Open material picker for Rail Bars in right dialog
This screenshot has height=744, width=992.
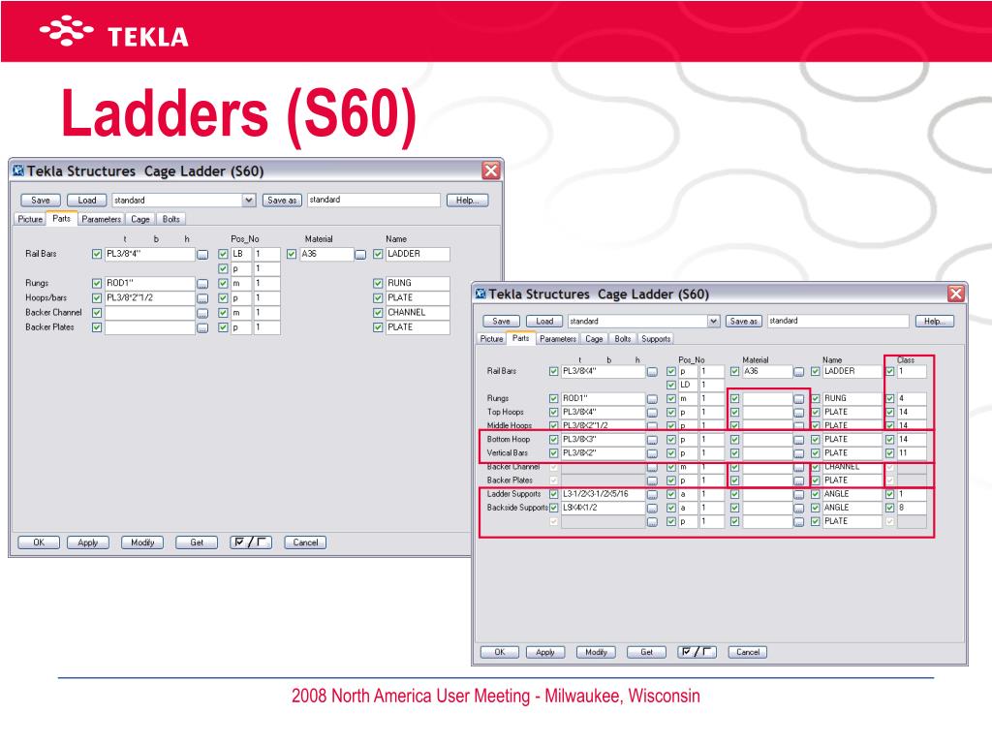tap(799, 372)
